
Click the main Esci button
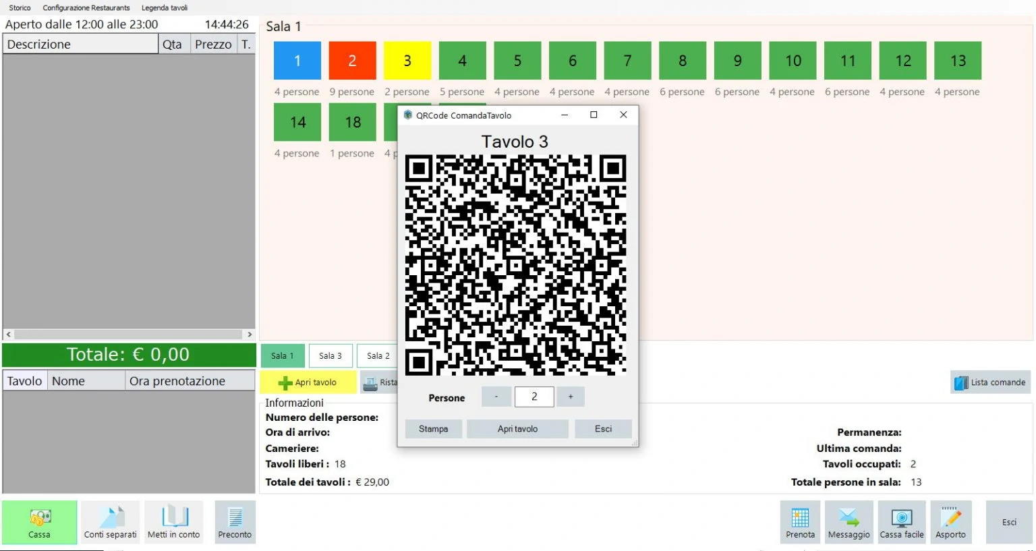tap(1009, 522)
